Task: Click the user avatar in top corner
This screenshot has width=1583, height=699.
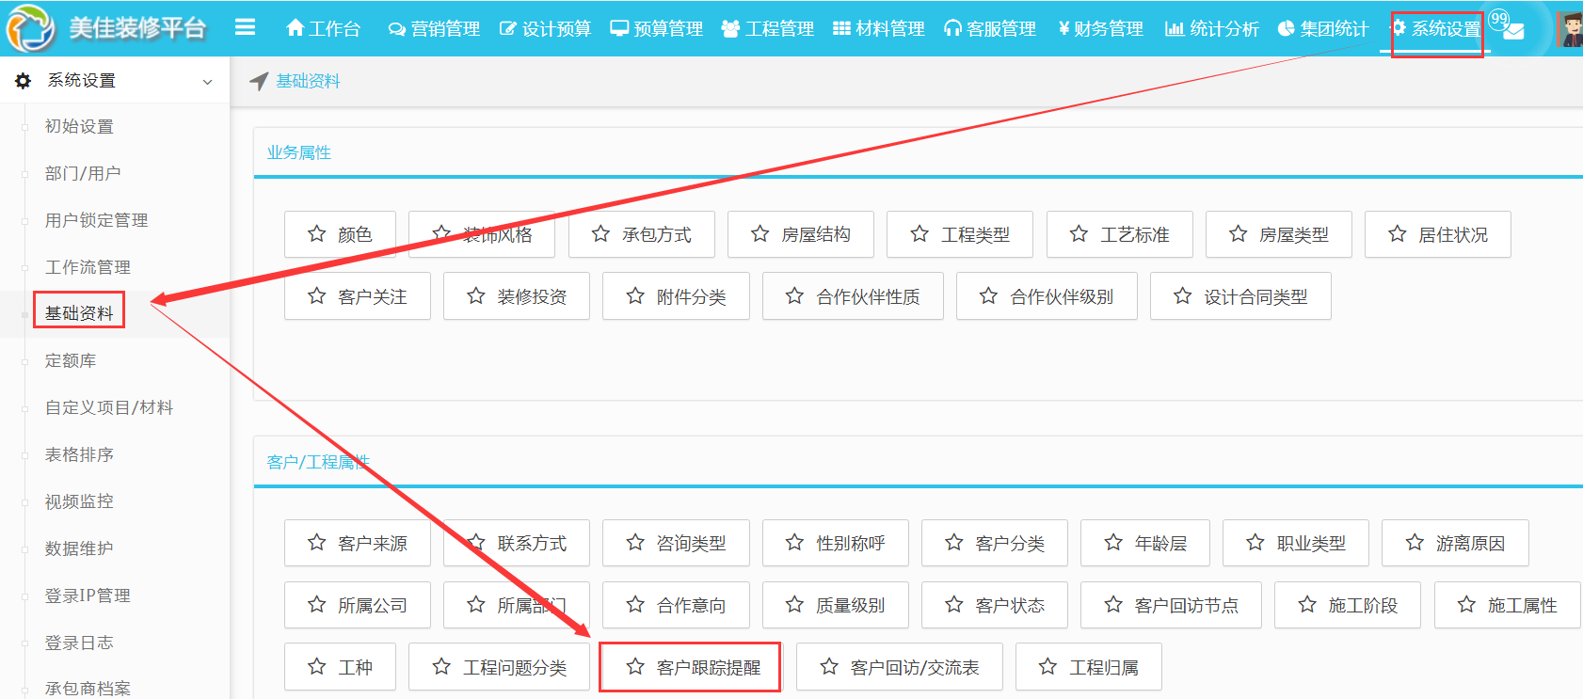Action: point(1570,29)
